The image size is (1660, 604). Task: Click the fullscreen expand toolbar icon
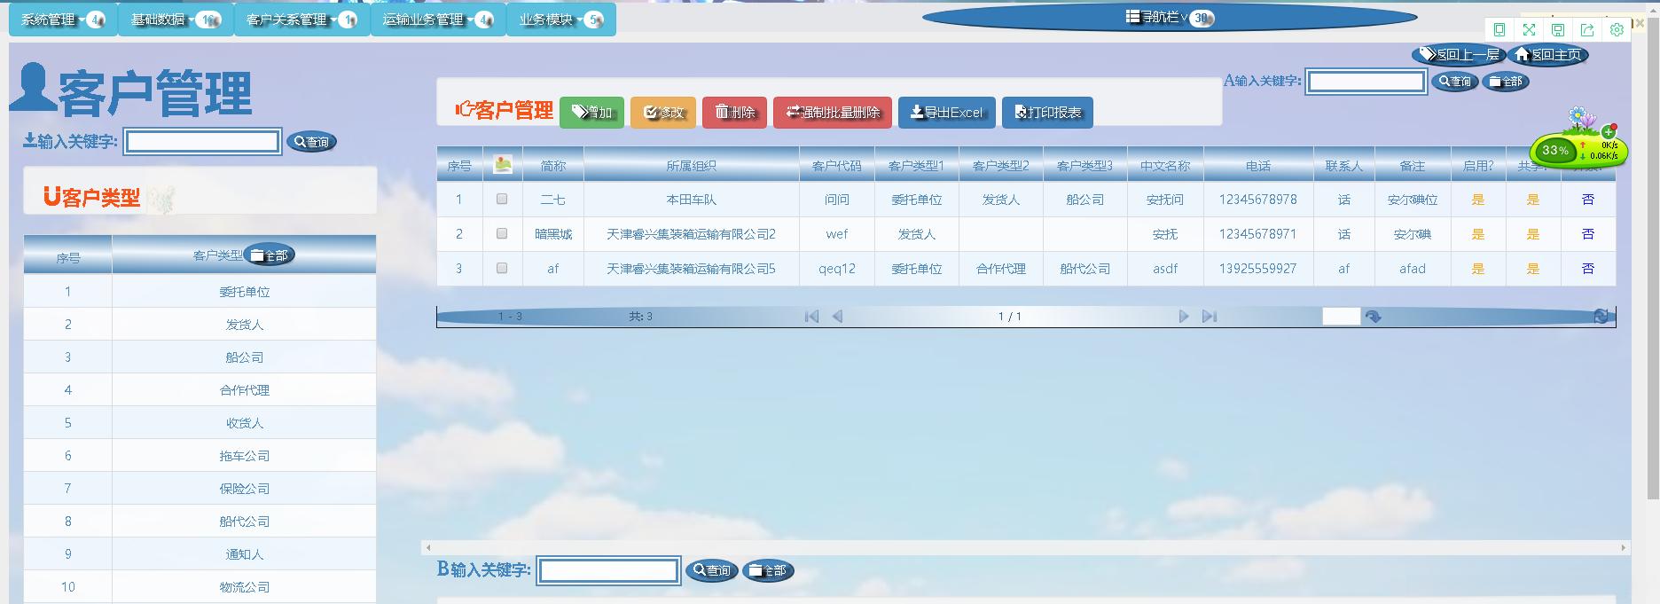(1529, 29)
